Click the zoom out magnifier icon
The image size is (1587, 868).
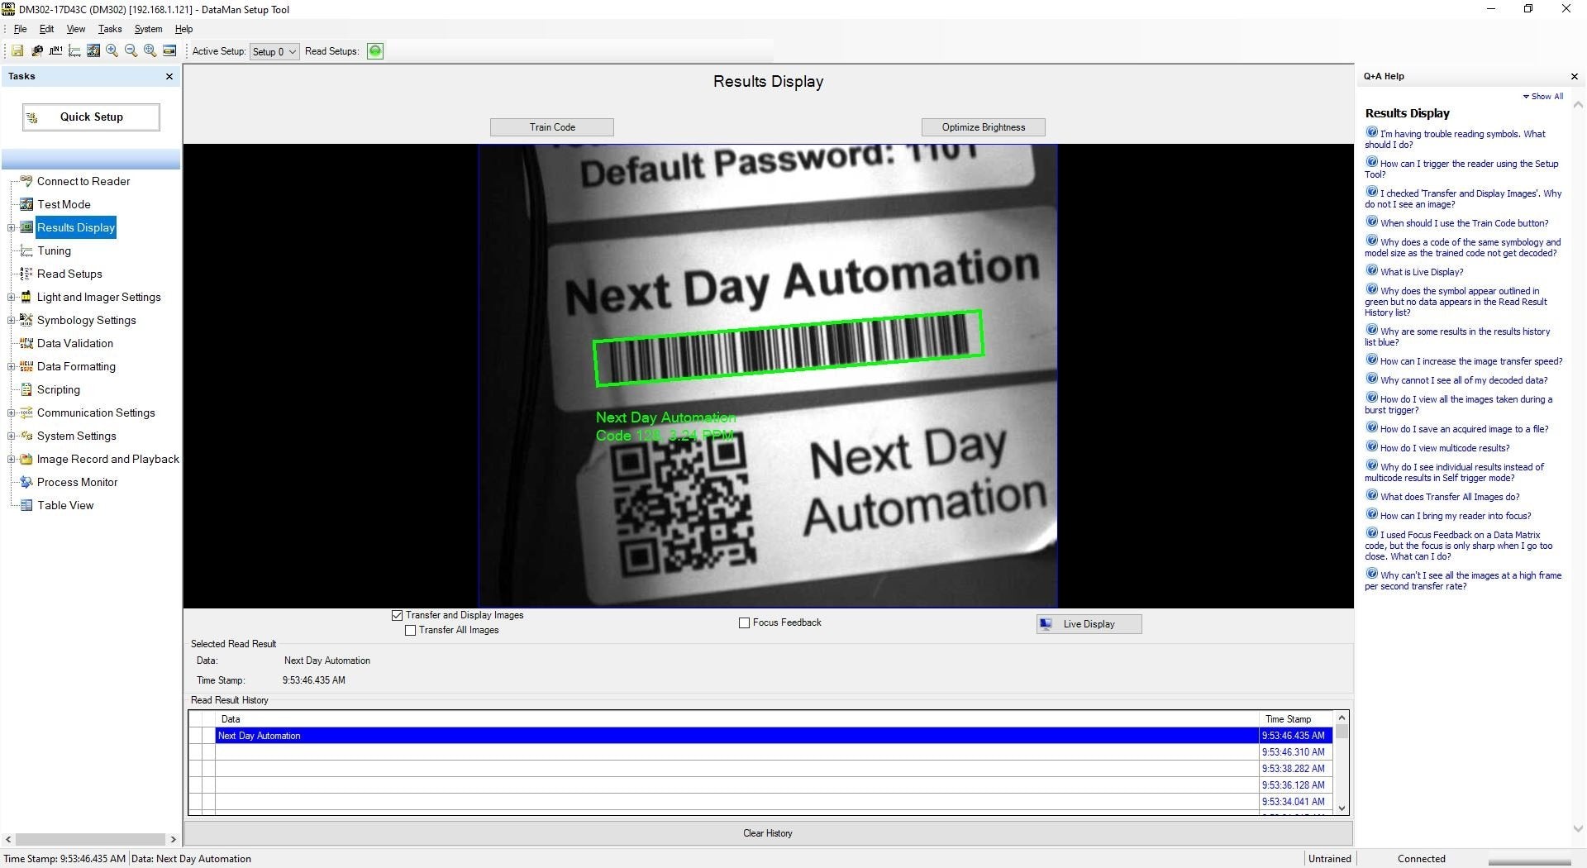[x=131, y=51]
